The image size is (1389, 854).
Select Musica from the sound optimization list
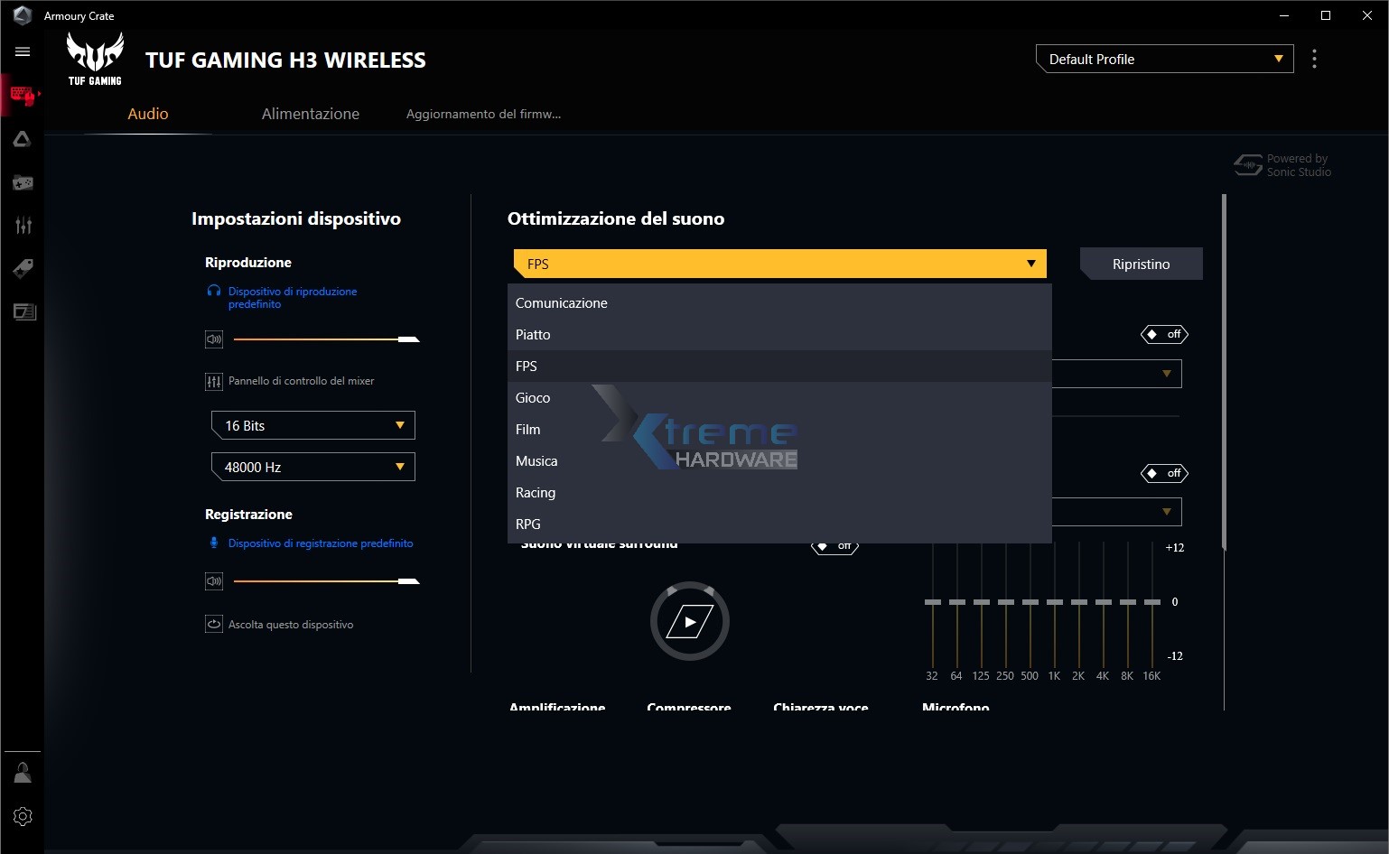(536, 461)
